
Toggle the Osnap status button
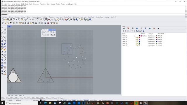click(x=74, y=100)
